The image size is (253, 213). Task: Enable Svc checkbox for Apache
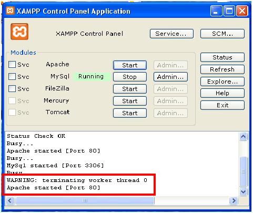[12, 65]
